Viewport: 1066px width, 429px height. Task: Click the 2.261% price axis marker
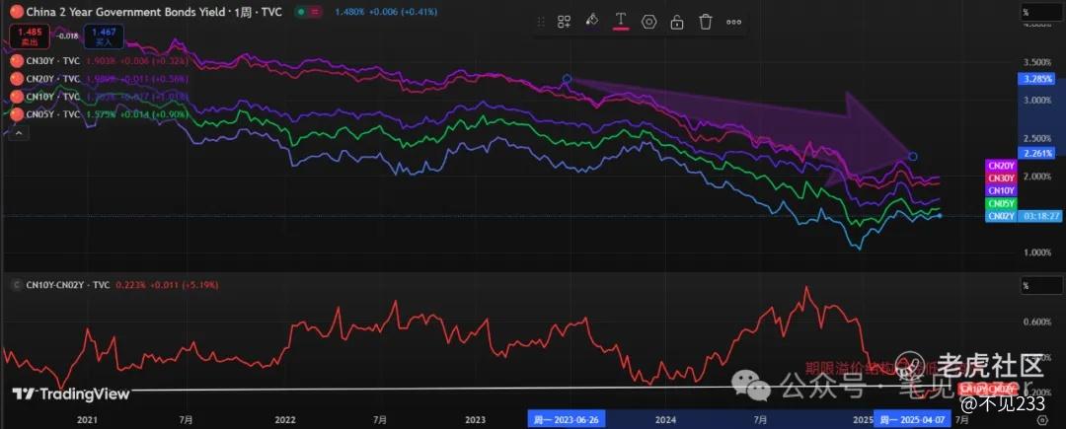click(x=1036, y=153)
